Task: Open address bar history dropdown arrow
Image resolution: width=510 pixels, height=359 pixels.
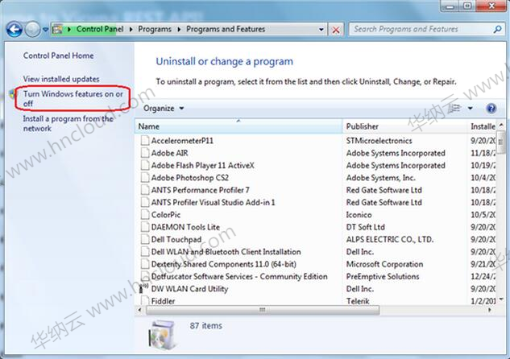Action: coord(321,30)
